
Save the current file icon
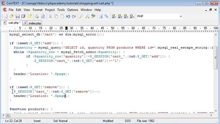pos(18,16)
